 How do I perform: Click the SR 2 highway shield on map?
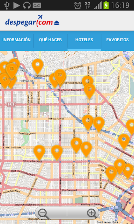coord(11,104)
